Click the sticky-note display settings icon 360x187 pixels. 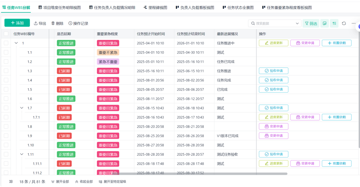click(x=325, y=23)
